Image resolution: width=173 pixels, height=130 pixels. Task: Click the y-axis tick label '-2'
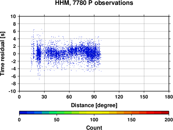13,61
